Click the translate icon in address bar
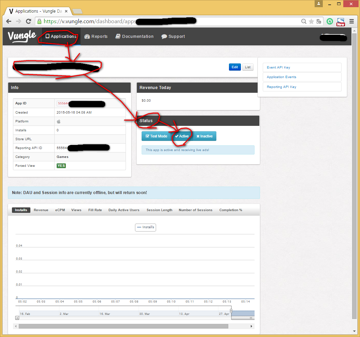 point(319,21)
